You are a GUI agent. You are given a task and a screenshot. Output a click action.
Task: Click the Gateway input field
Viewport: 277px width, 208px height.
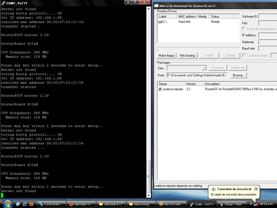268,42
